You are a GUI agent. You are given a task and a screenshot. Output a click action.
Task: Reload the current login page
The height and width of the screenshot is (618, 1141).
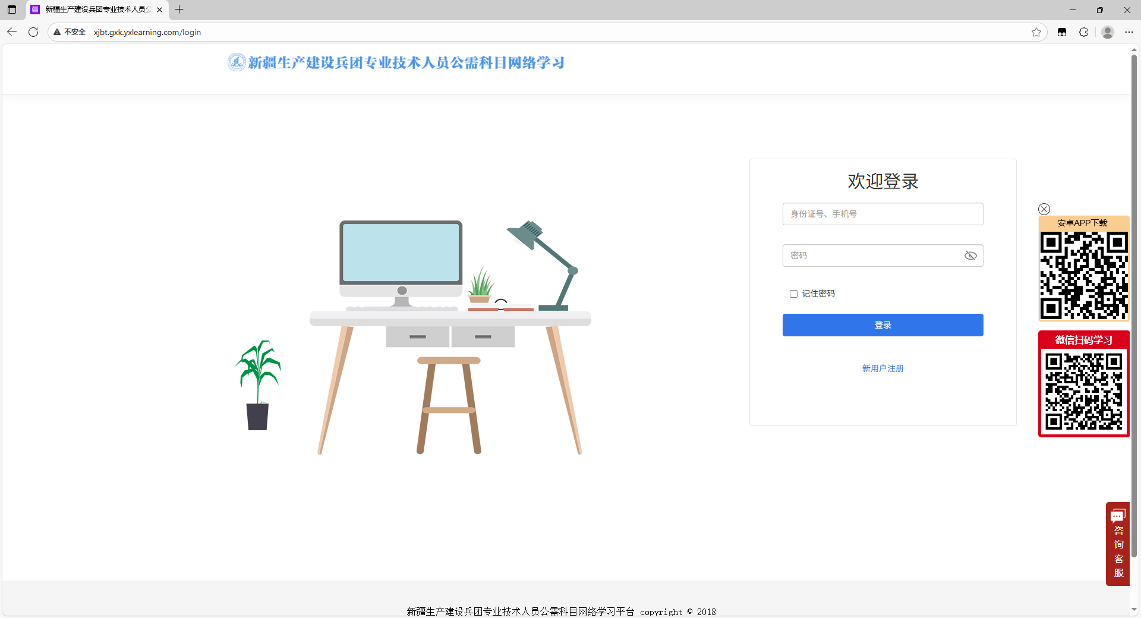click(x=33, y=32)
